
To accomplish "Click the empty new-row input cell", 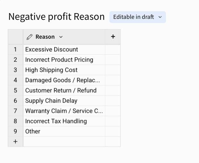I will (x=64, y=142).
